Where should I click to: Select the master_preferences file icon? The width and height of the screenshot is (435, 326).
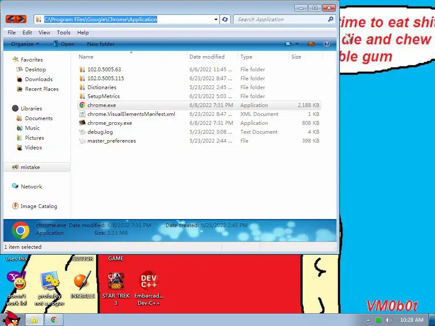(x=82, y=141)
